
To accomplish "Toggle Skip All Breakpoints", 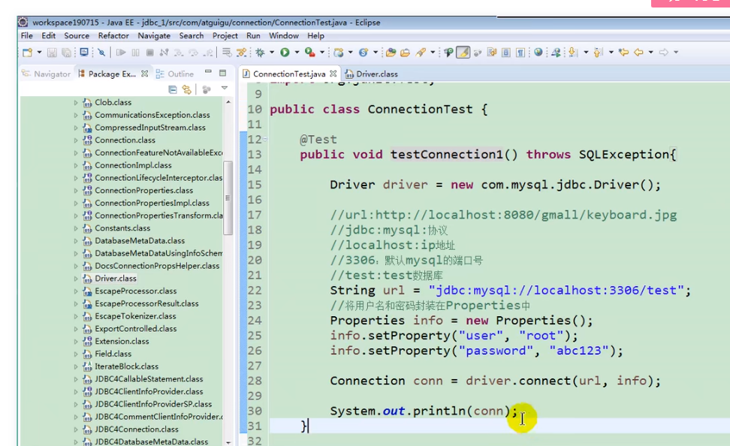I will point(101,53).
